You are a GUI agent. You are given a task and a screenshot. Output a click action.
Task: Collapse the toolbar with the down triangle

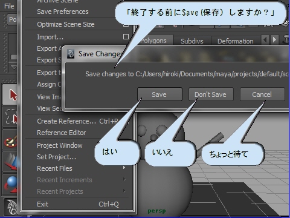[14, 67]
